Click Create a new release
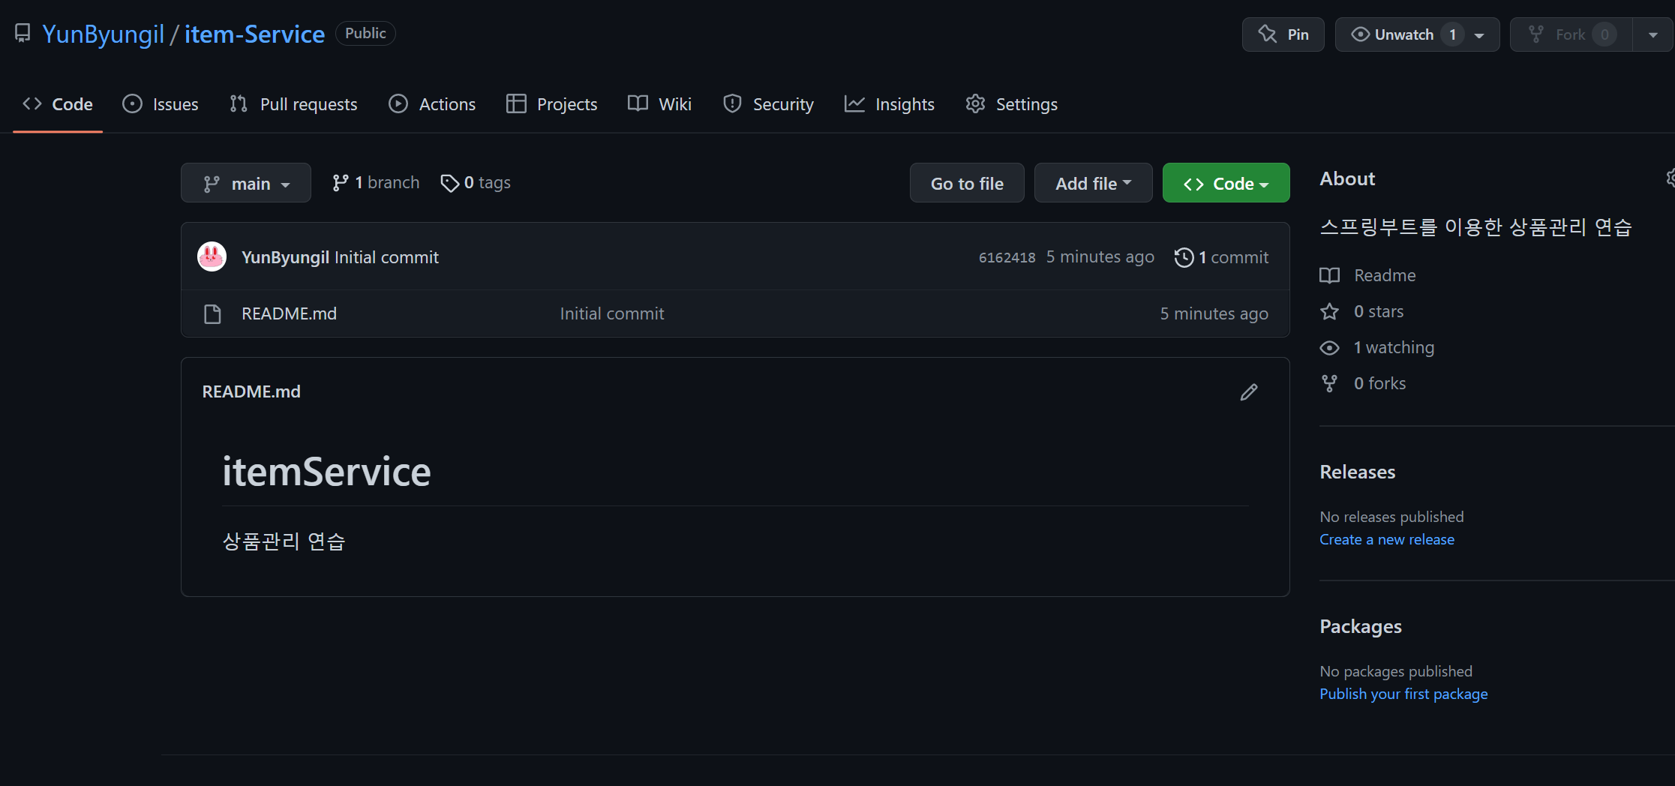This screenshot has width=1675, height=786. pyautogui.click(x=1386, y=539)
